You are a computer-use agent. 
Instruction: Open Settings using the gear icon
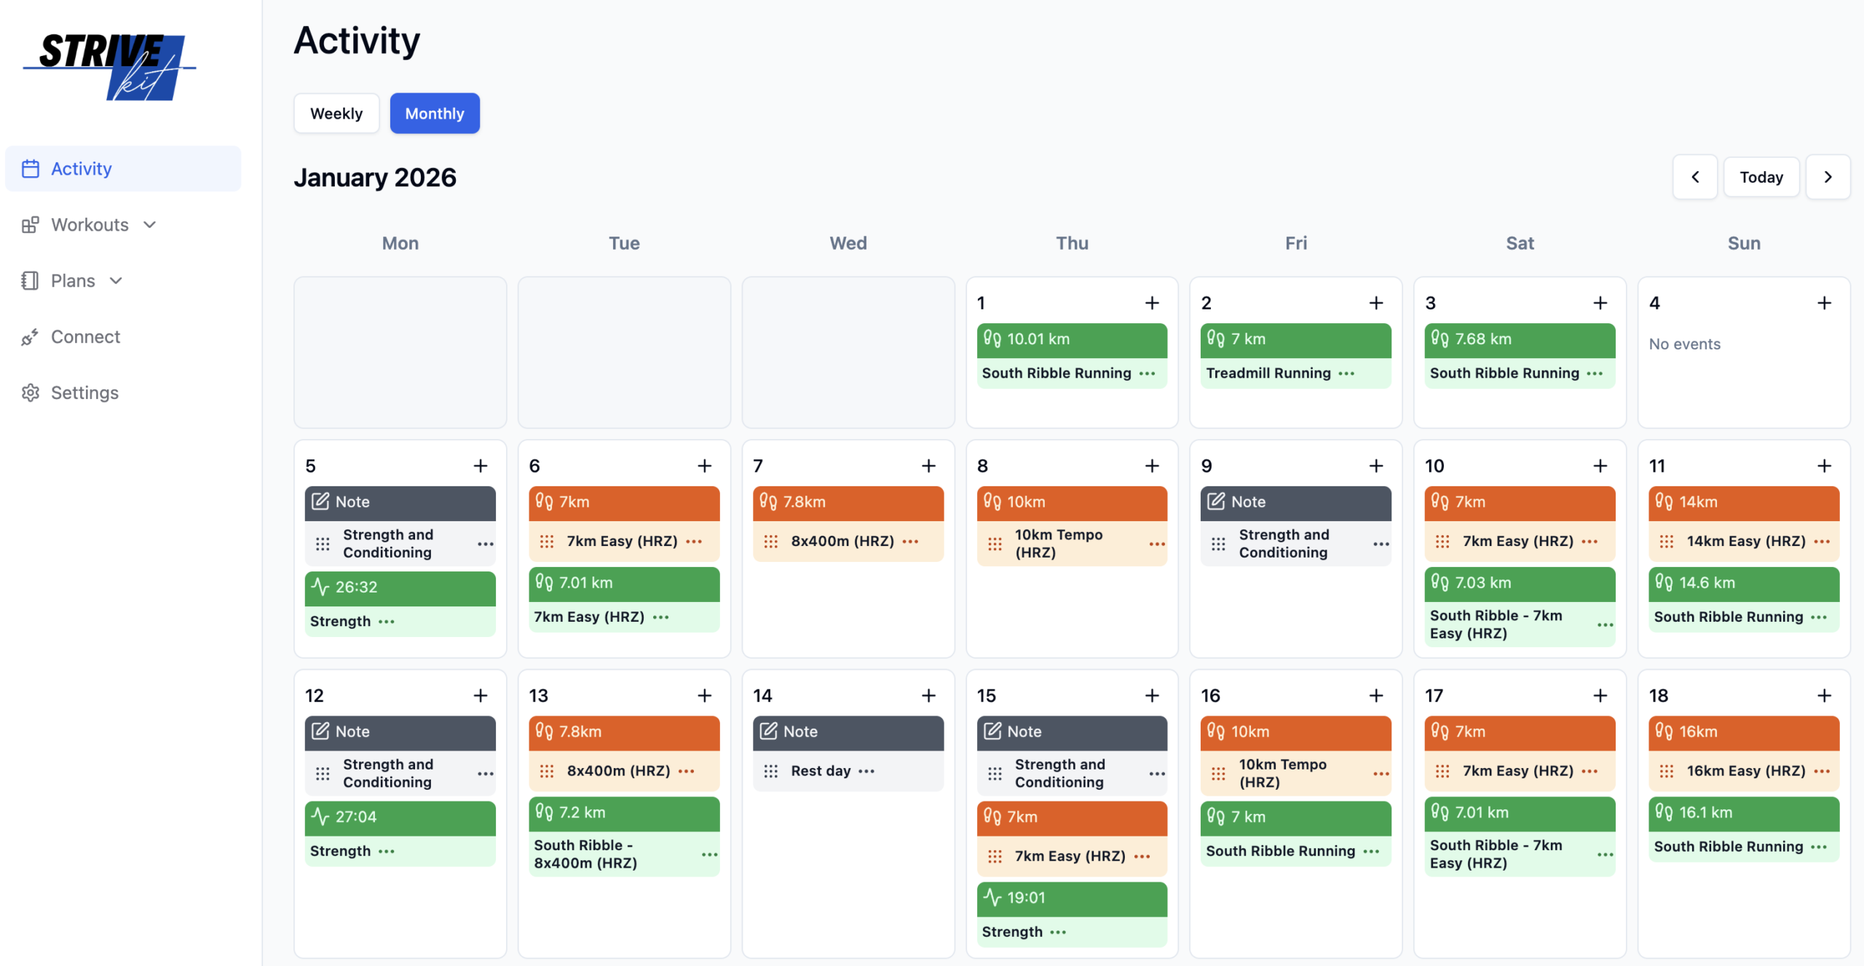[x=31, y=392]
